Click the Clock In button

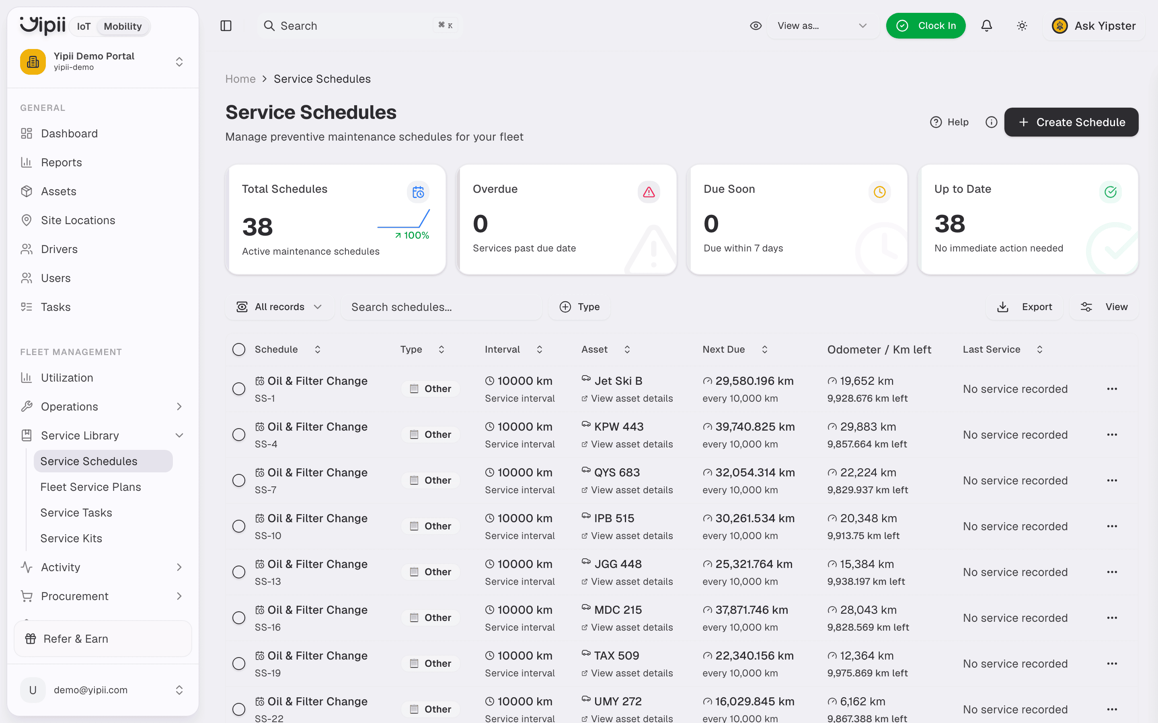[926, 26]
